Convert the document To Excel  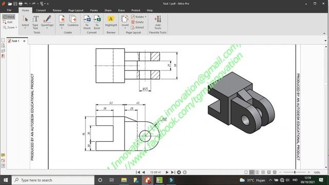pos(97,22)
